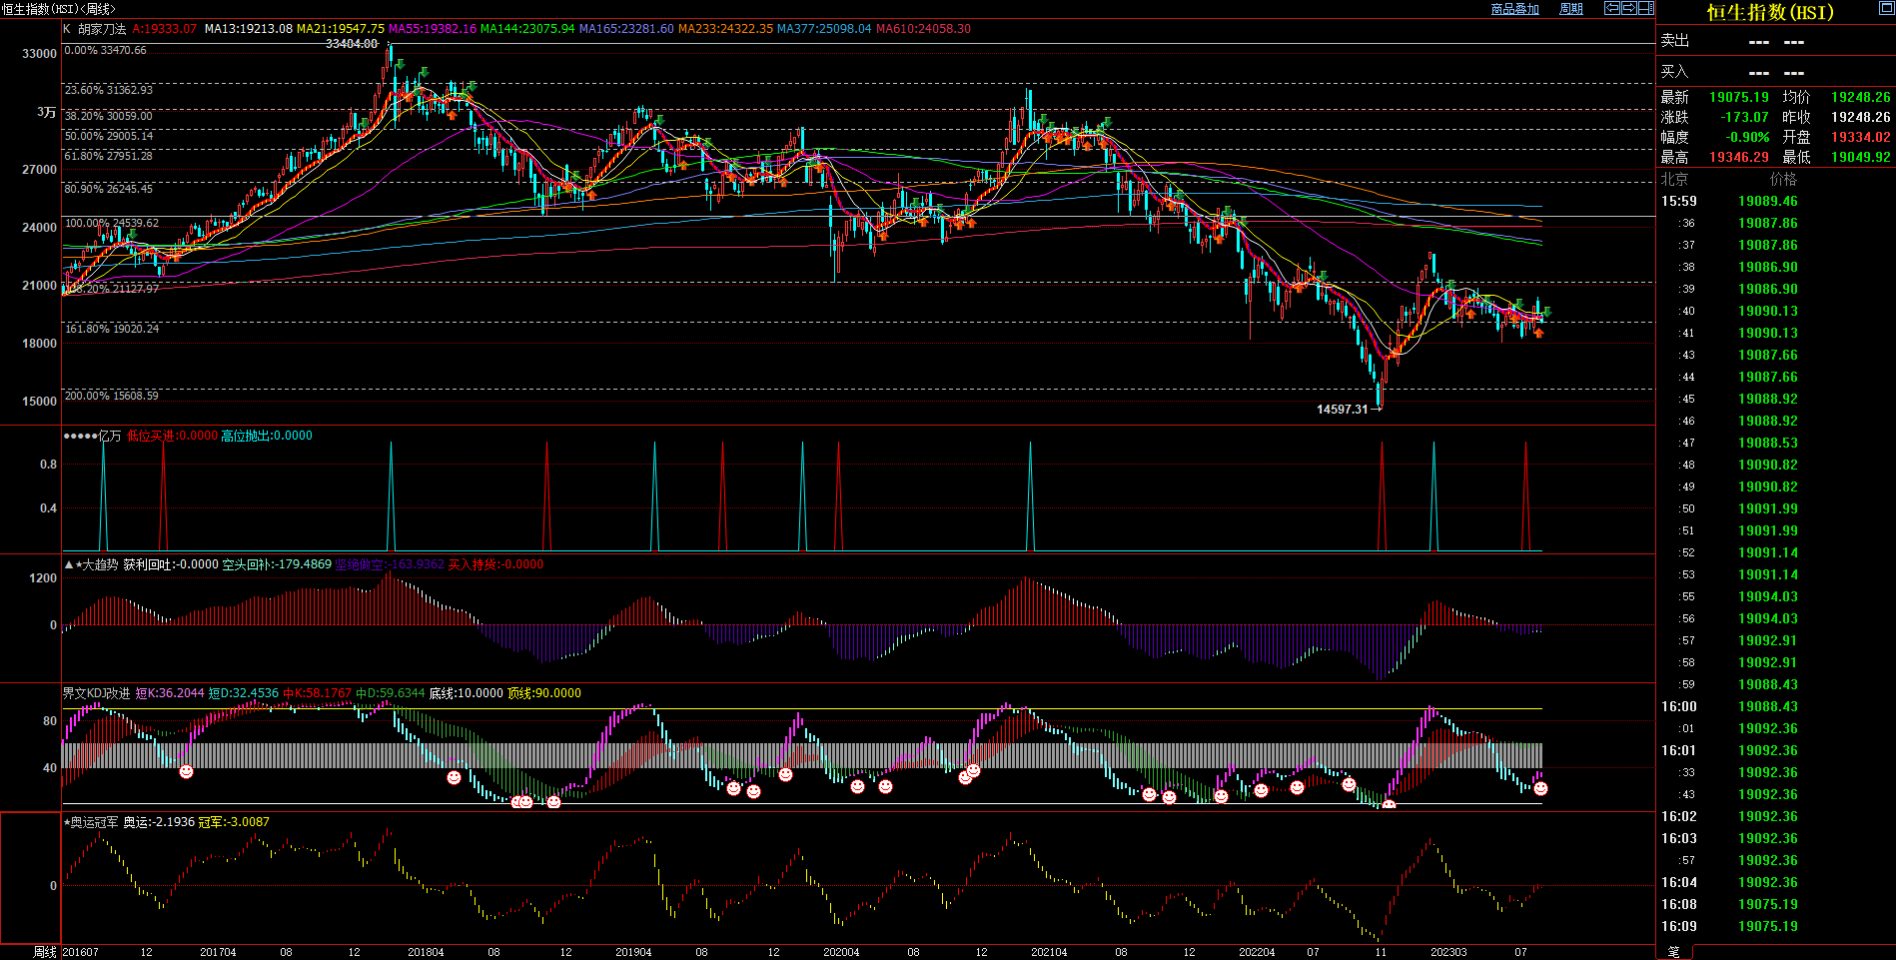1896x960 pixels.
Task: Click the 14597.31 low price marker
Action: (x=1342, y=410)
